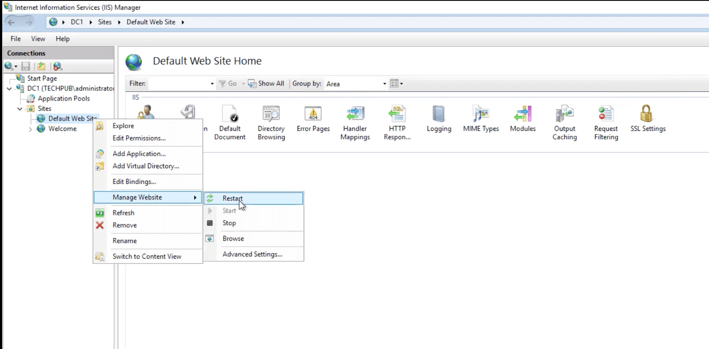Collapse the Sites tree node
Screen dimensions: 709x349
pos(20,109)
